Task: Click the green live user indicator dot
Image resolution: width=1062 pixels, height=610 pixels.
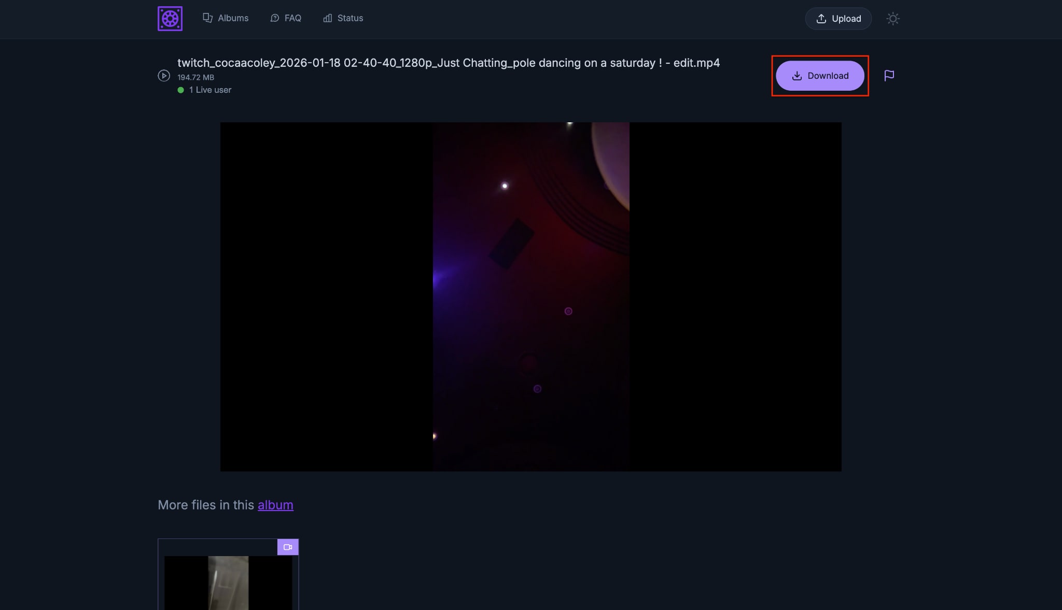Action: coord(181,90)
